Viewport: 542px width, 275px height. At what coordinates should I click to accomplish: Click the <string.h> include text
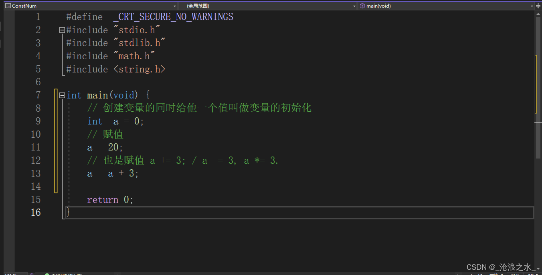point(140,69)
